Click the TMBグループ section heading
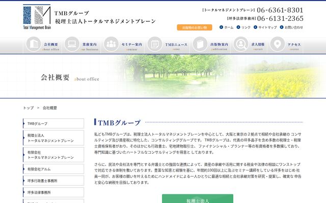The width and height of the screenshot is (326, 203). (x=119, y=123)
